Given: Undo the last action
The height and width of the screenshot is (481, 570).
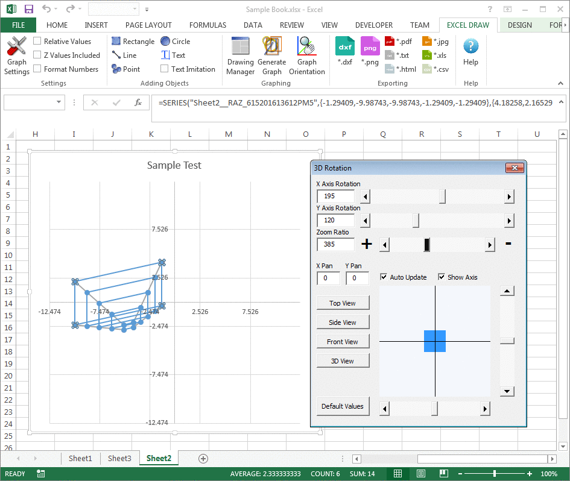Looking at the screenshot, I should 46,8.
